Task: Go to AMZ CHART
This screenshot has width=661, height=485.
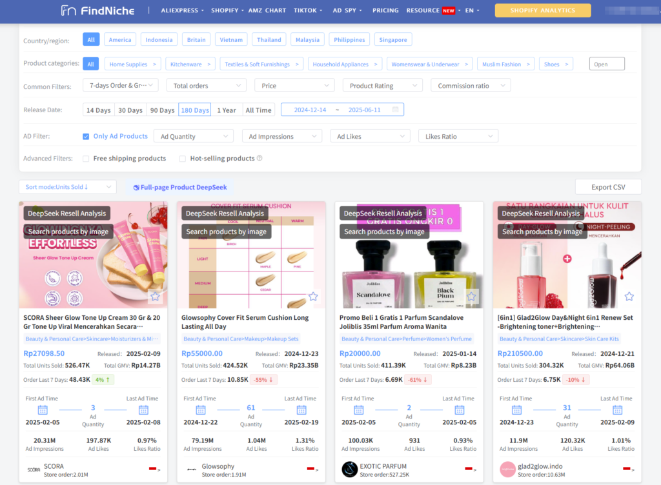Action: click(267, 10)
